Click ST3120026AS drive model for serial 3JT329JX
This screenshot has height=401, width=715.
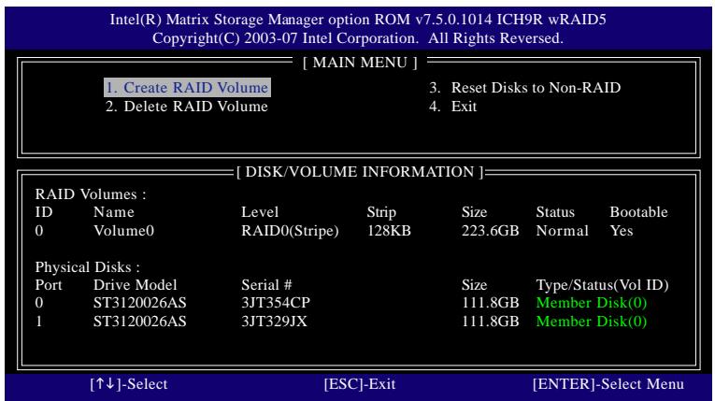139,322
